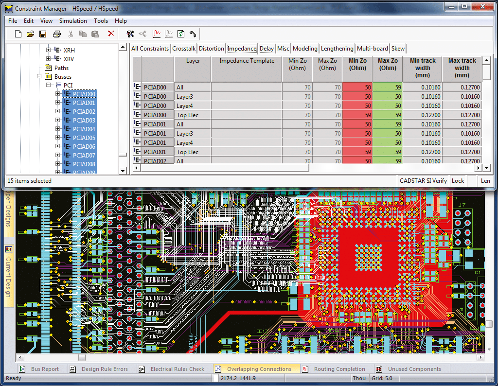Click the Impedance Template column header
This screenshot has height=386, width=498.
click(x=247, y=69)
